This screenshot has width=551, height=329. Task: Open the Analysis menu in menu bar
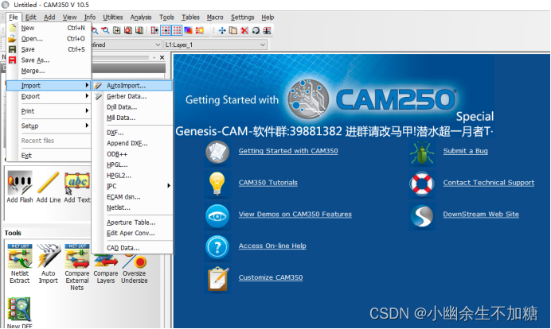click(x=141, y=17)
